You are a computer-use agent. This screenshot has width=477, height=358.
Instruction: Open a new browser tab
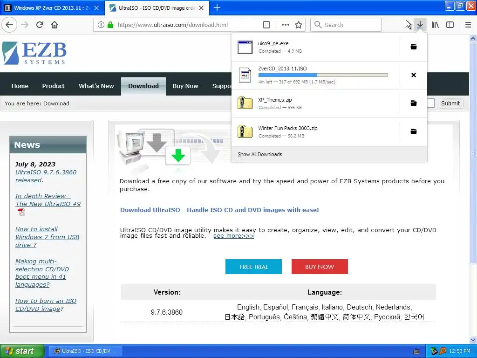pos(217,7)
